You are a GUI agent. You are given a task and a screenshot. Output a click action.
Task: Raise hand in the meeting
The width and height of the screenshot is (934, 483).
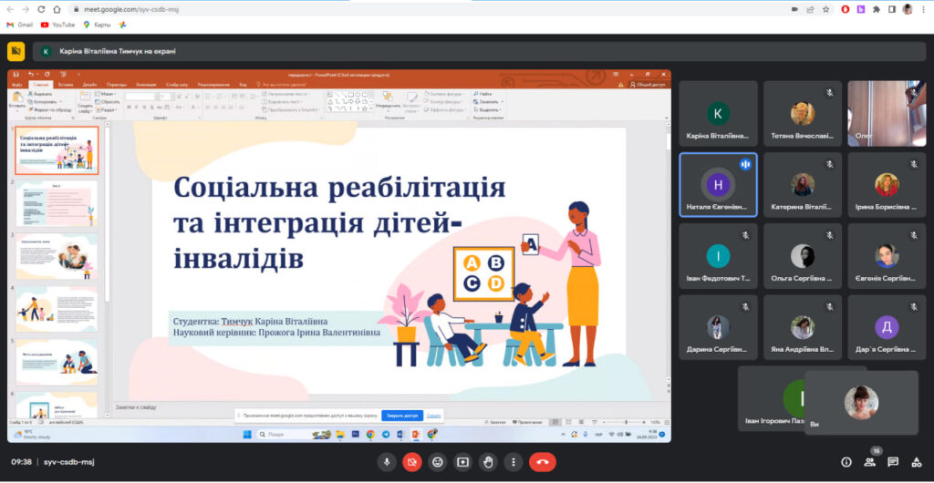[488, 462]
